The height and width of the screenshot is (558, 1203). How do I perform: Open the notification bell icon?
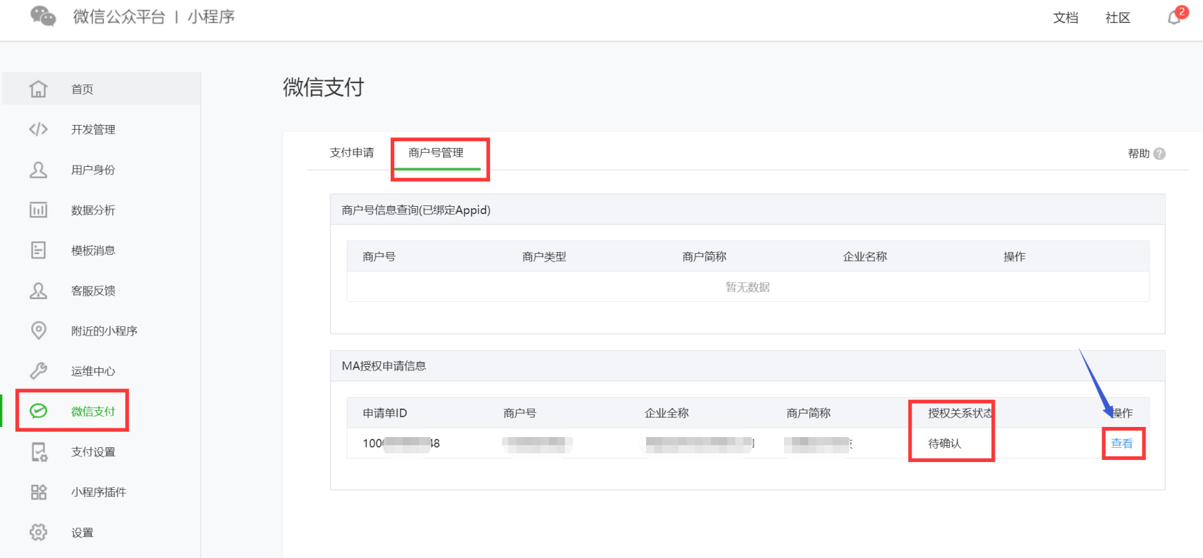click(x=1175, y=18)
